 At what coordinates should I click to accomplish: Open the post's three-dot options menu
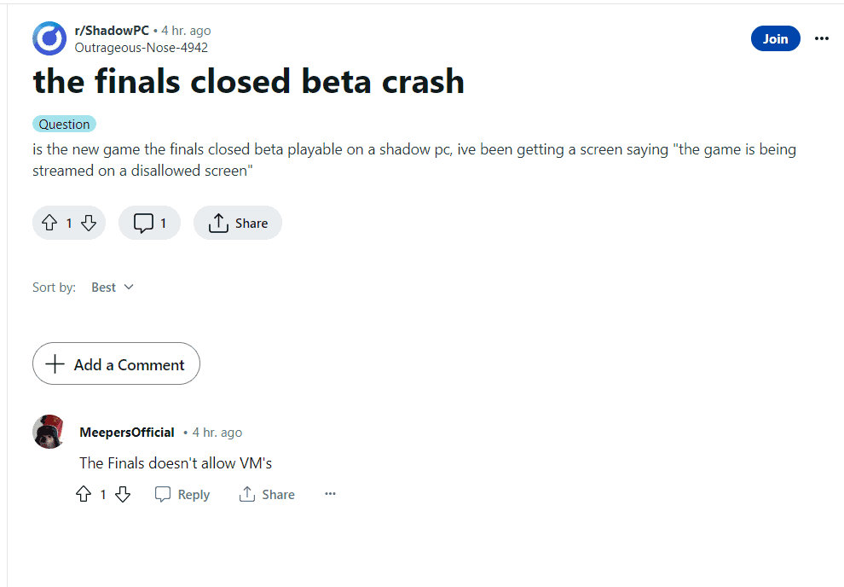(x=822, y=39)
